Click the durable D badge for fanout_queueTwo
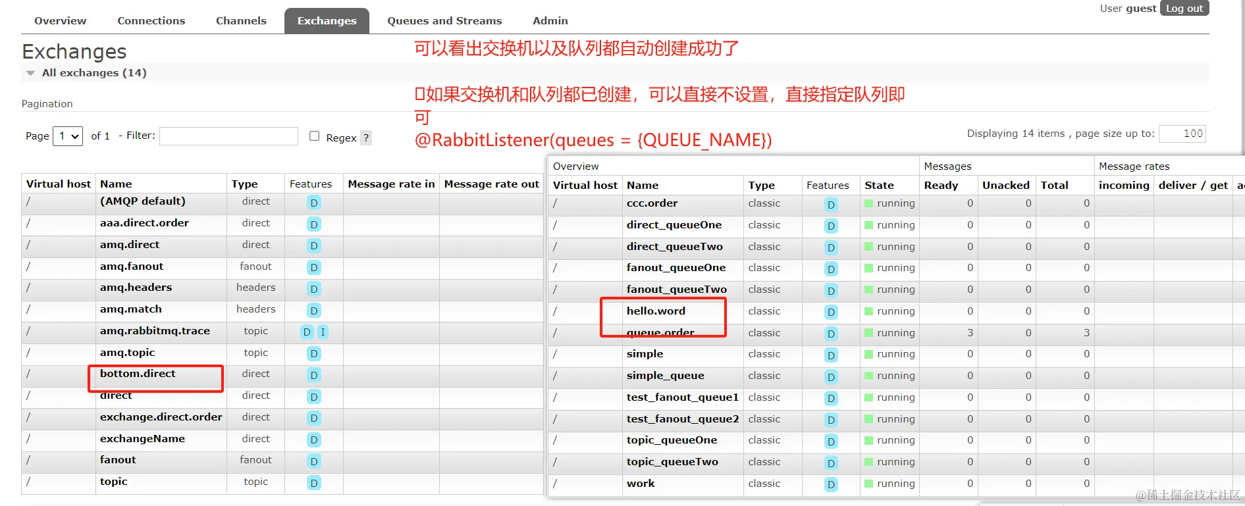Screen dimensions: 1245x506 [x=831, y=291]
